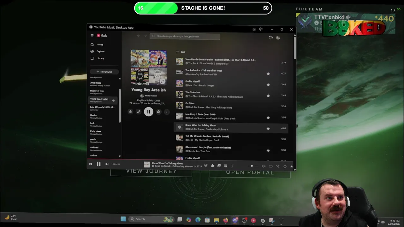The height and width of the screenshot is (227, 404).
Task: Open playlist three-dot more options
Action: click(x=167, y=112)
